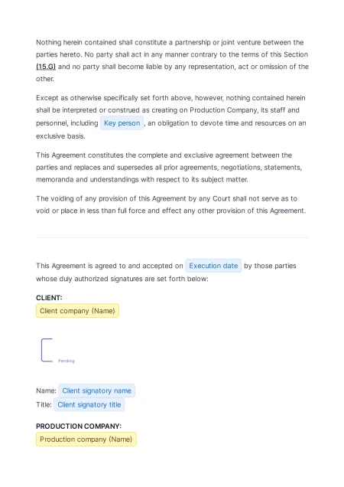Click the horizontal divider line above signatures
This screenshot has width=344, height=487.
click(x=172, y=238)
